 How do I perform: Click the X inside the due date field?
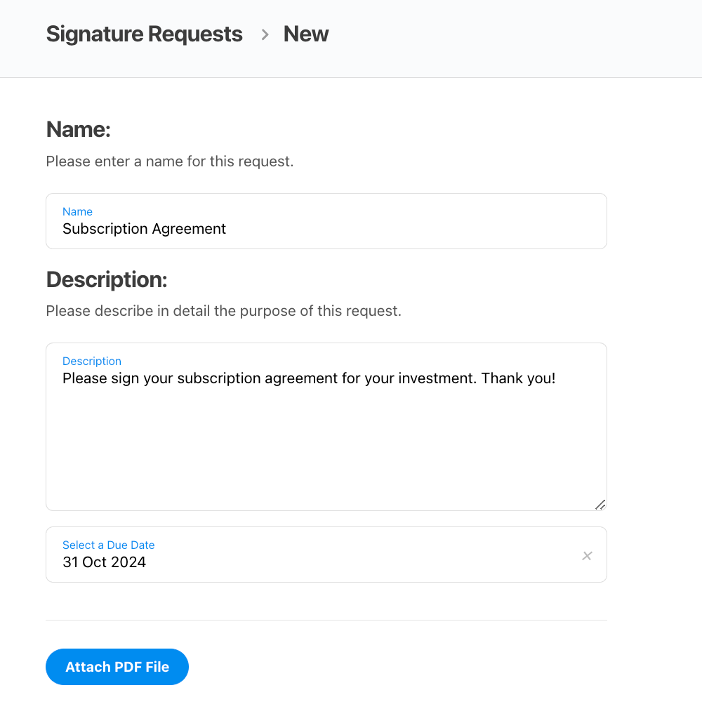[587, 556]
